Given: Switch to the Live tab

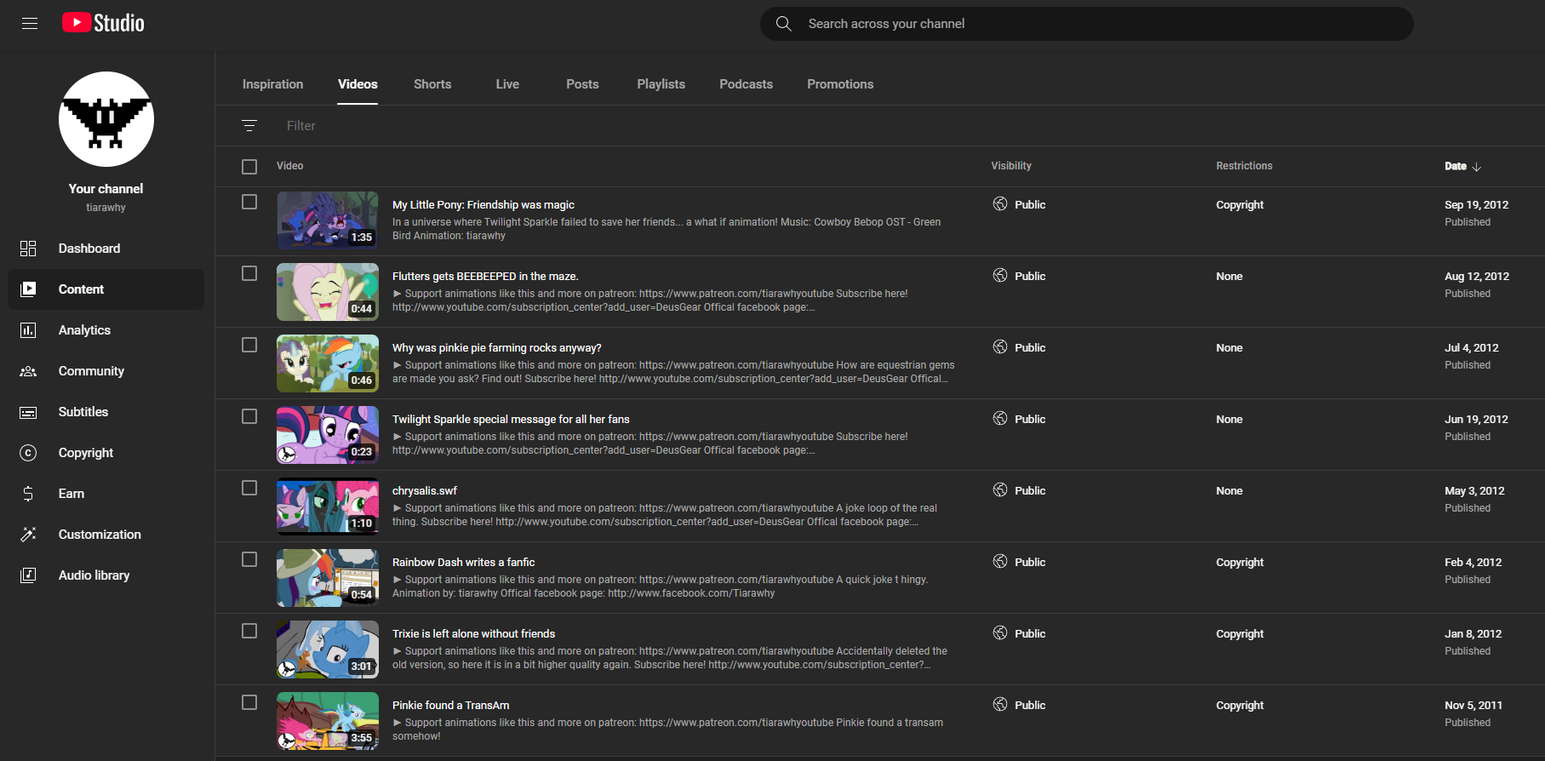Looking at the screenshot, I should (x=507, y=84).
